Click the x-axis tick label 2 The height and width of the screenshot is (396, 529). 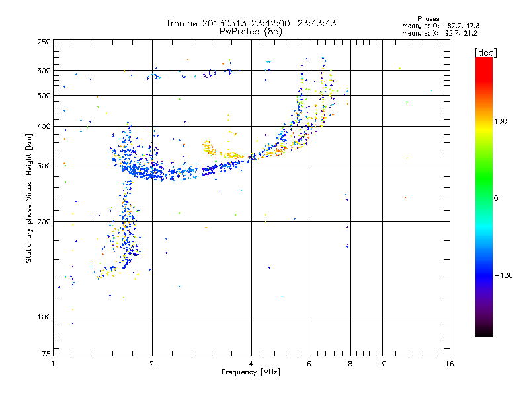(152, 364)
